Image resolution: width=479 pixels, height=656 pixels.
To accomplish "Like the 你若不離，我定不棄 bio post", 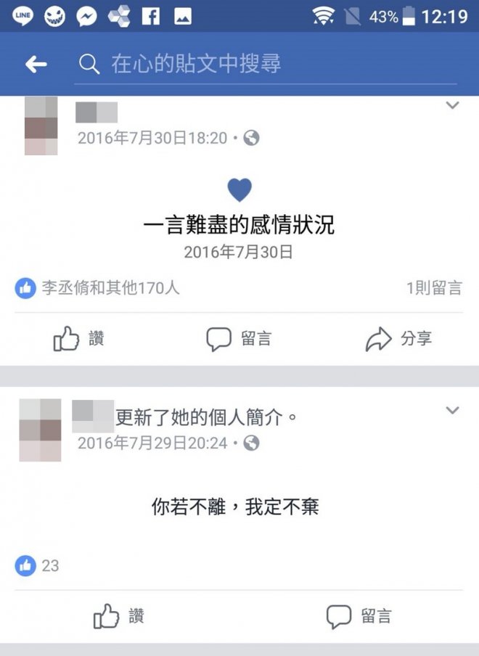I will point(119,616).
